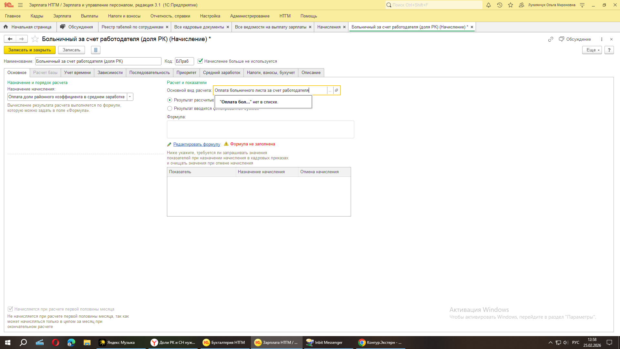The image size is (620, 349).
Task: Open the Налоги и взносы menu
Action: pyautogui.click(x=124, y=16)
